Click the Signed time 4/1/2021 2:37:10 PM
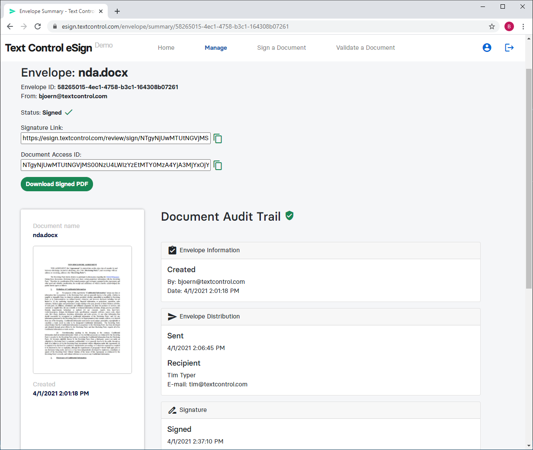Image resolution: width=533 pixels, height=450 pixels. coord(196,441)
